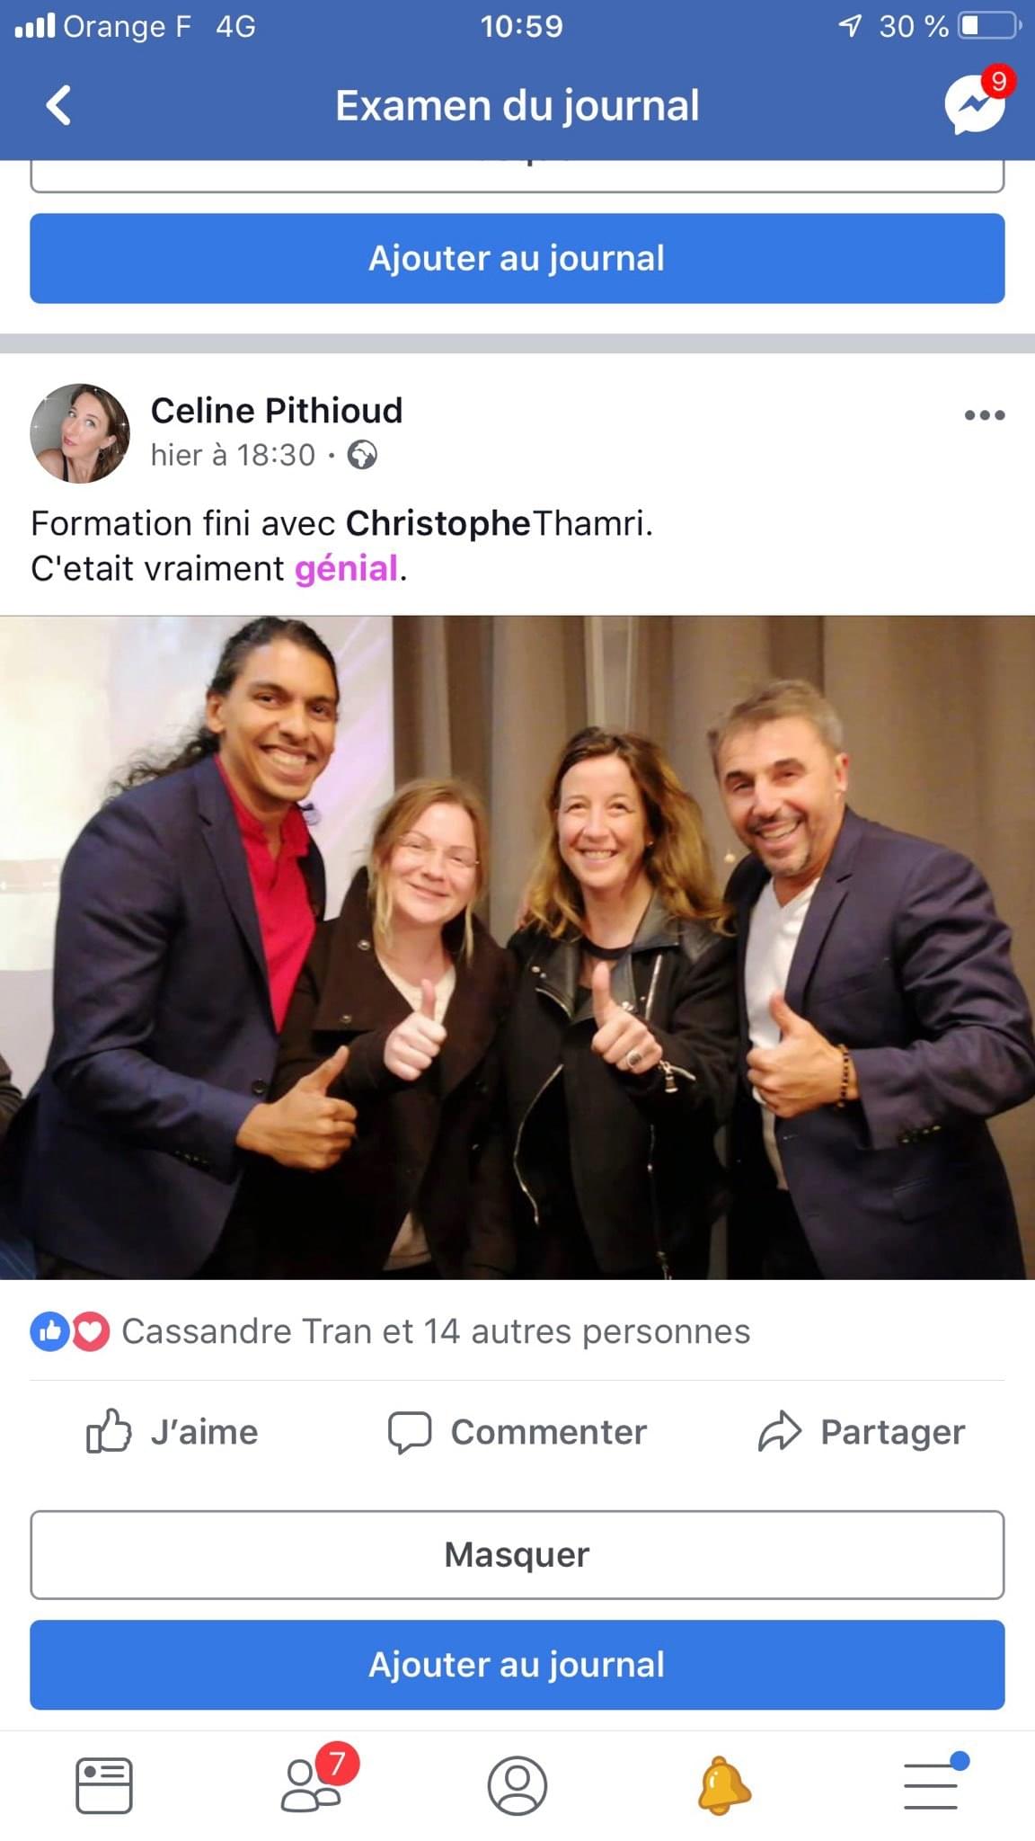Open Celine Pithioud's profile picture
Viewport: 1035px width, 1841px height.
[x=80, y=433]
